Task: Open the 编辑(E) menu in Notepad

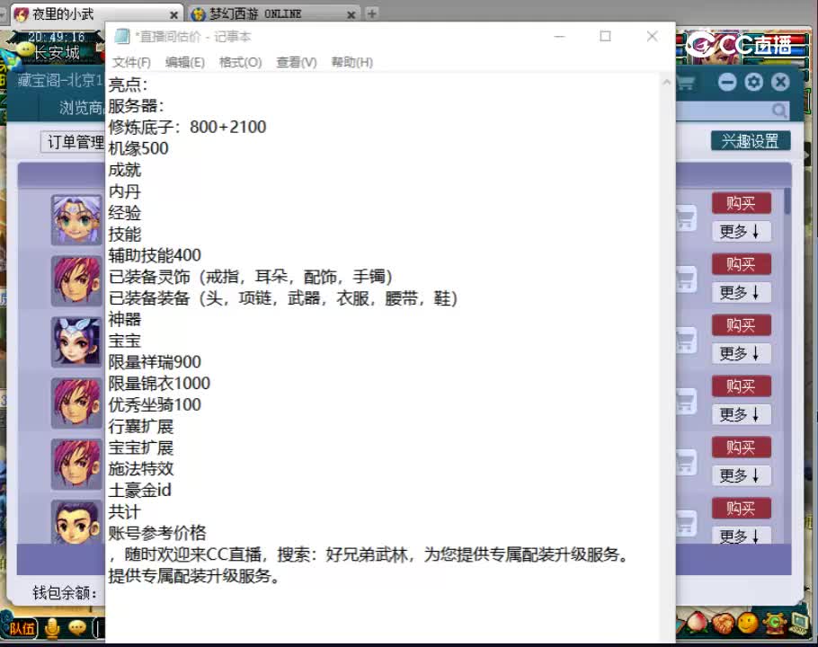Action: coord(184,62)
